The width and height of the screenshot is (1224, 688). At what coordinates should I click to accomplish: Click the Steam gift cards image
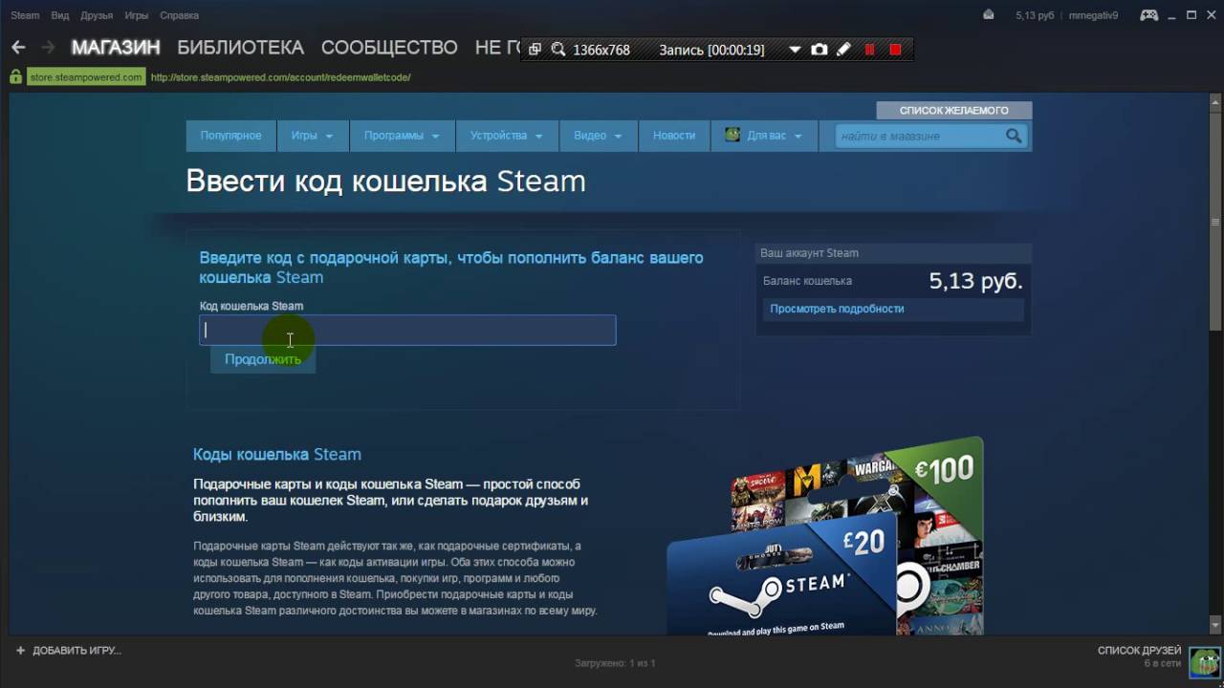pyautogui.click(x=825, y=536)
